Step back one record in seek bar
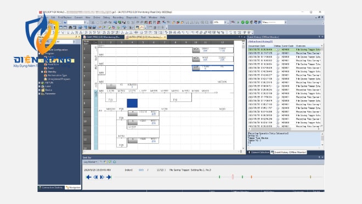The width and height of the screenshot is (362, 204). 95,177
